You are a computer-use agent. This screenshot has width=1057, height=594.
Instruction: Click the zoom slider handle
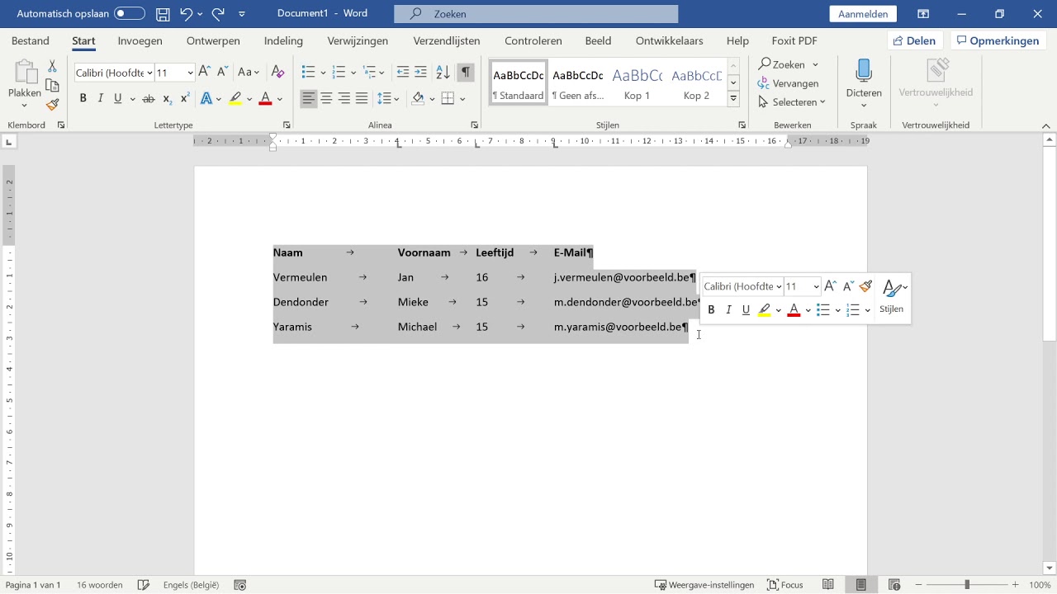(967, 585)
